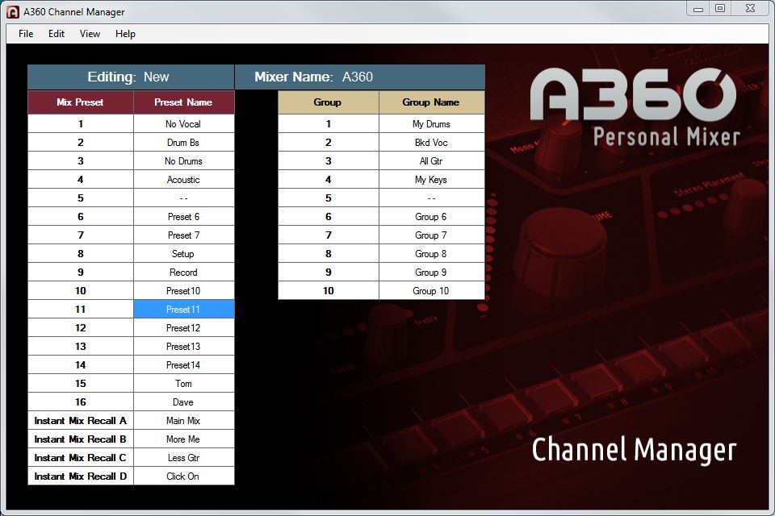Screen dimensions: 775x516
Task: Select the 'My Keys' group name cell
Action: tap(431, 180)
